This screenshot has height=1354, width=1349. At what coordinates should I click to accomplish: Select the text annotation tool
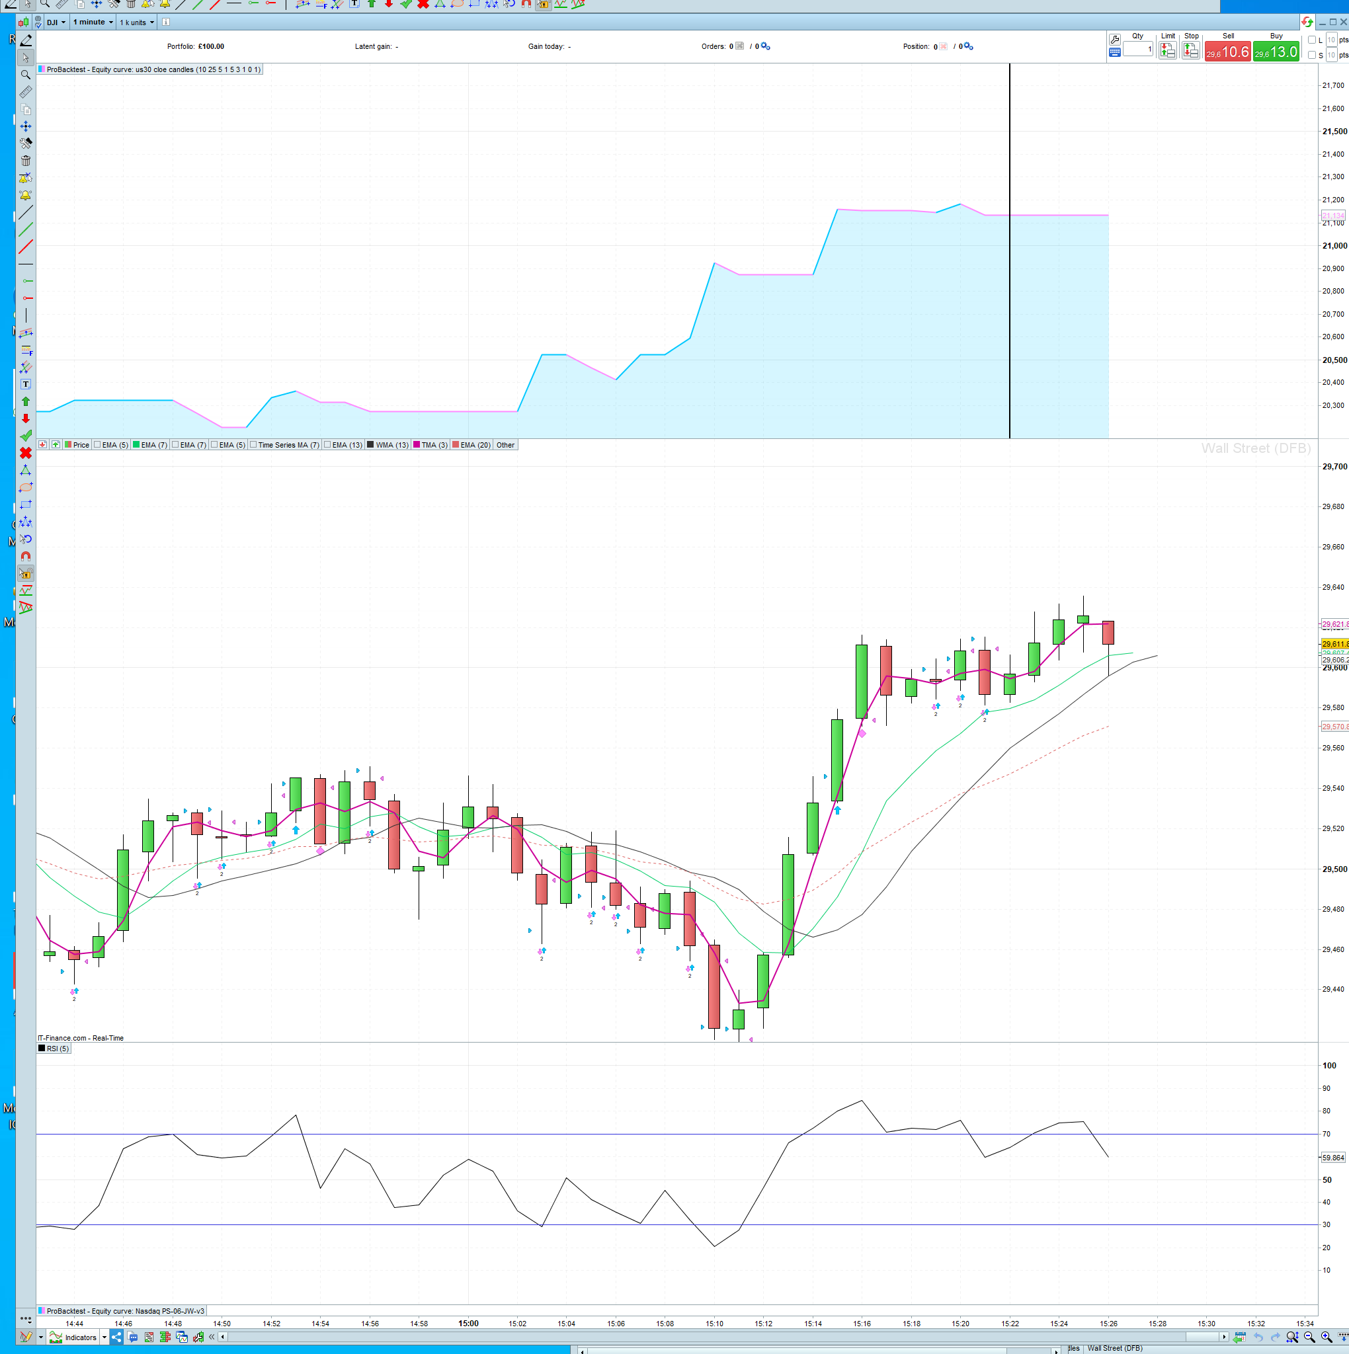[x=26, y=384]
